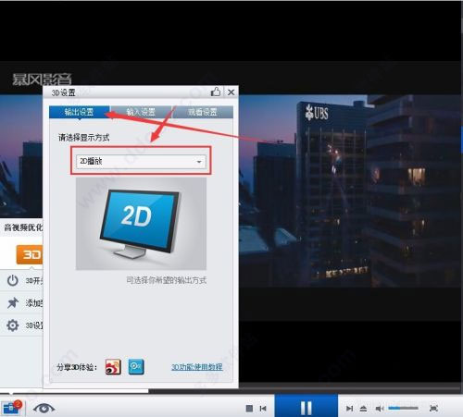463x417 pixels.
Task: Click the eye icon in bottom bar
Action: 44,409
